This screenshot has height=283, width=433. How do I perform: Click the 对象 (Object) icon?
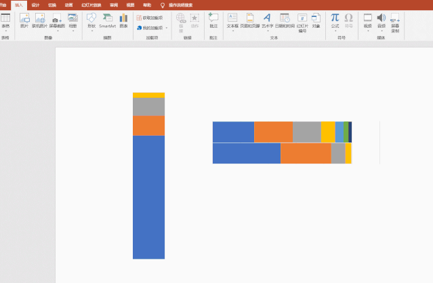(316, 20)
